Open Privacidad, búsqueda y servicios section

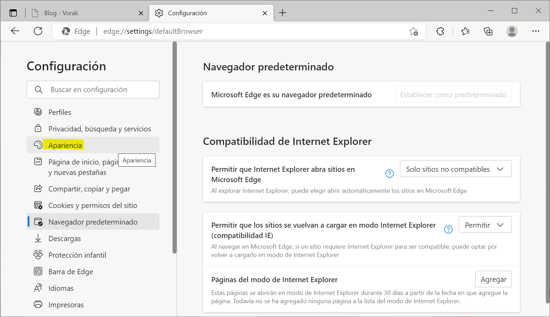coord(93,129)
